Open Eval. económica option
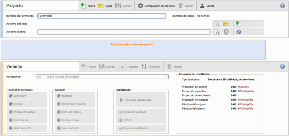The width and height of the screenshot is (289, 136). pyautogui.click(x=75, y=128)
